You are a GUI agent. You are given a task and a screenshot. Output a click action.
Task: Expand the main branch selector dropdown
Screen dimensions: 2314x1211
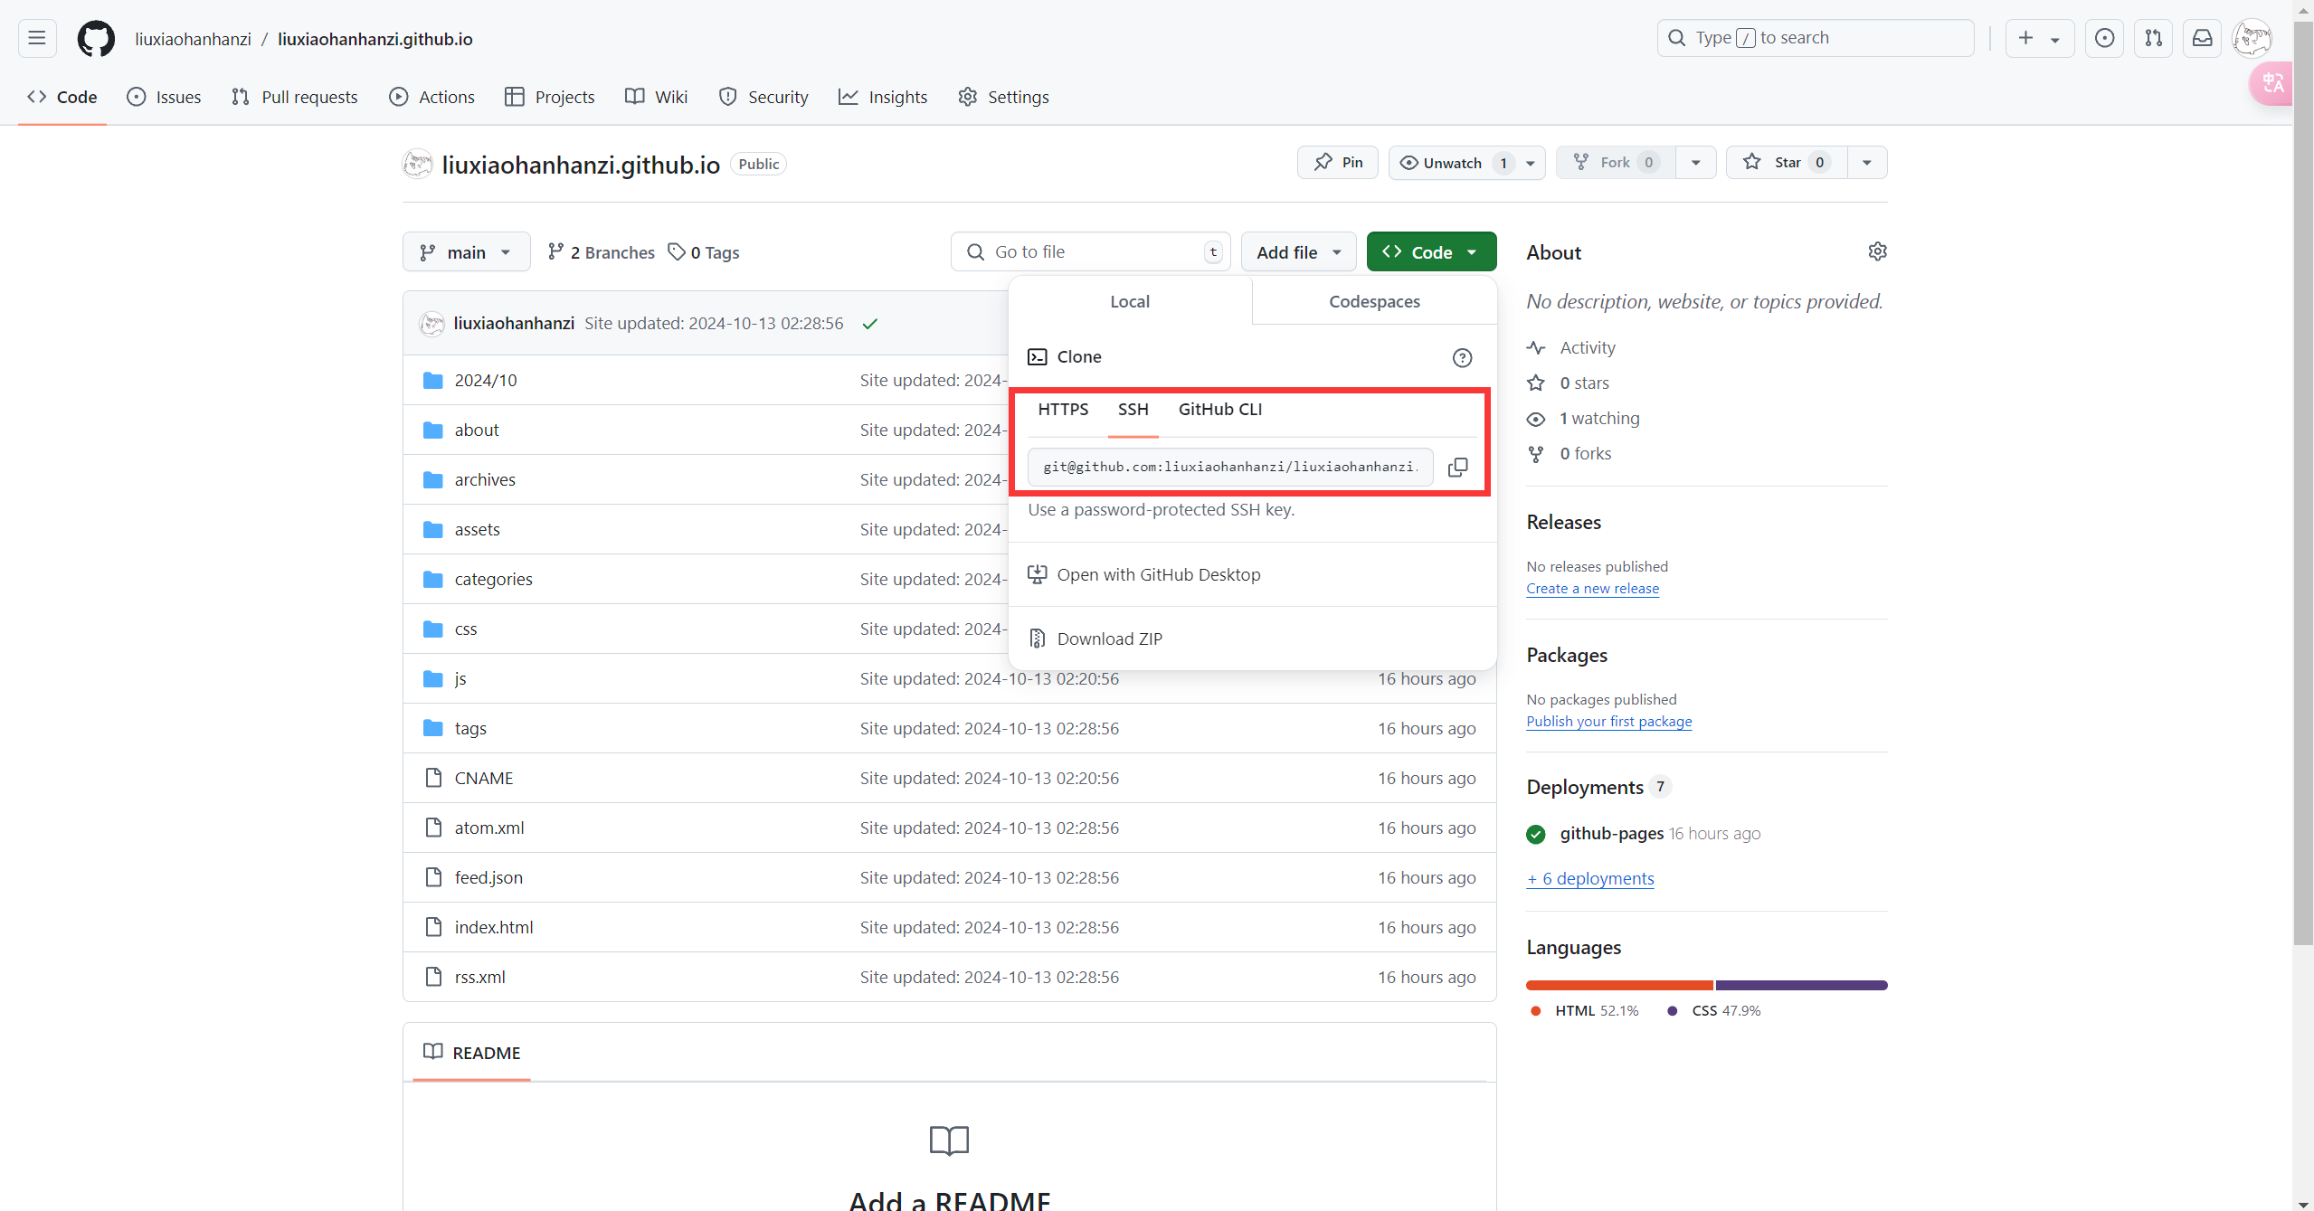tap(466, 252)
